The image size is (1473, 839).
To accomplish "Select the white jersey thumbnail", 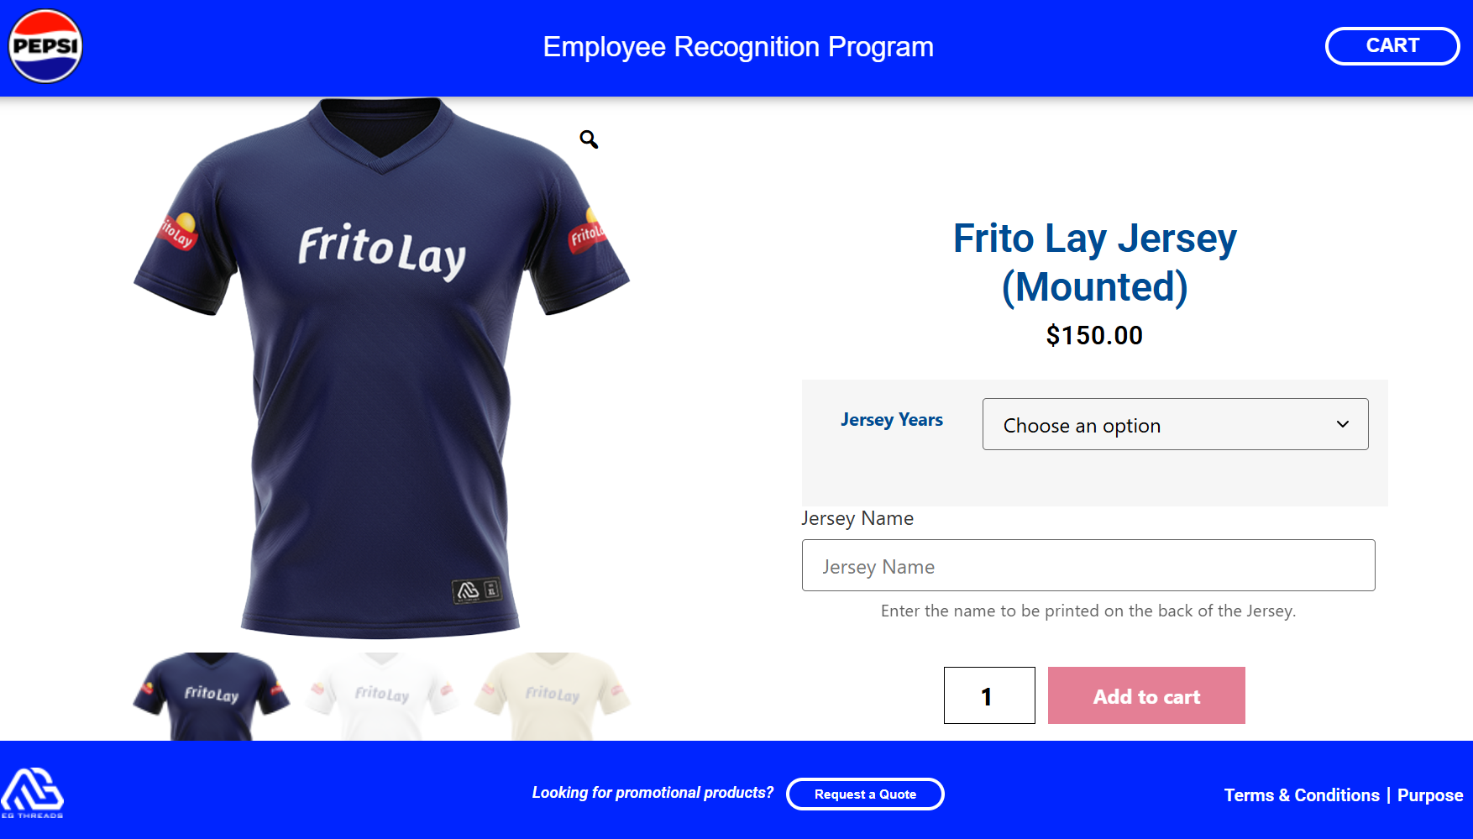I will [x=382, y=696].
